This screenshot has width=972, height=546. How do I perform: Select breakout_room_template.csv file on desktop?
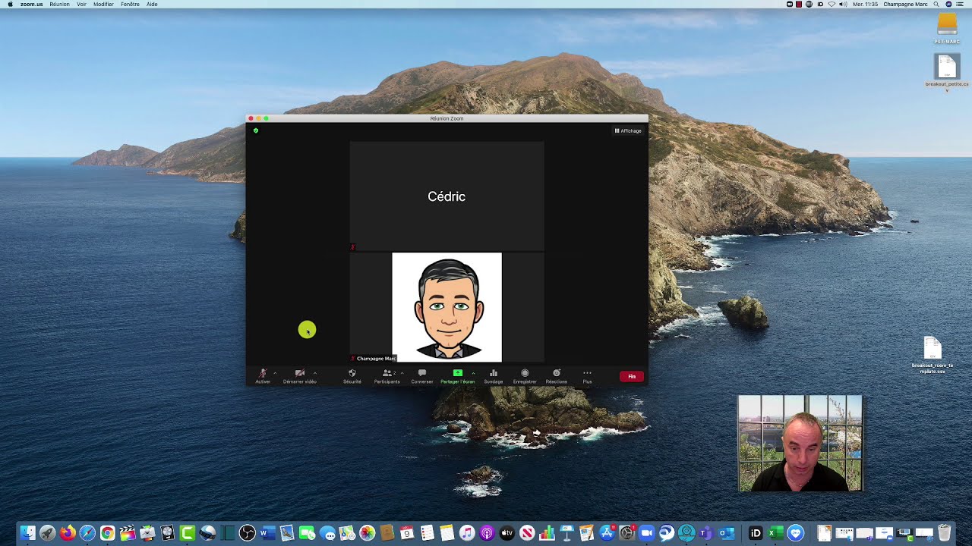(x=933, y=356)
